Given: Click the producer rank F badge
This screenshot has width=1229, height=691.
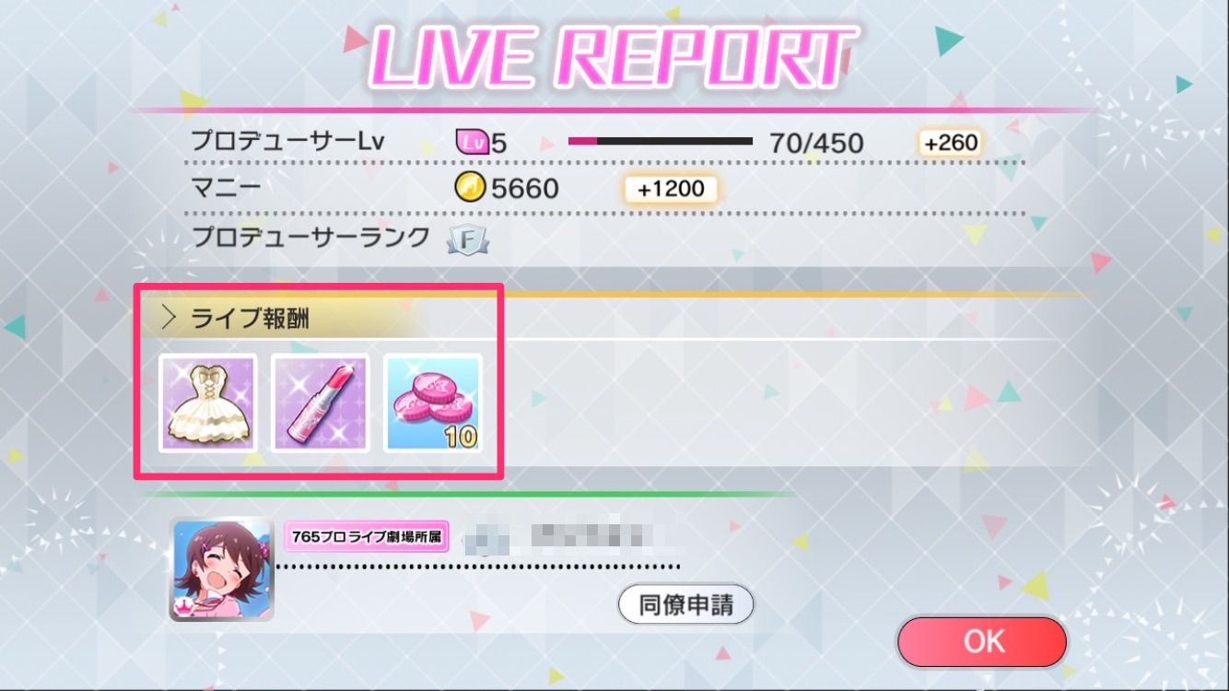Looking at the screenshot, I should (468, 240).
